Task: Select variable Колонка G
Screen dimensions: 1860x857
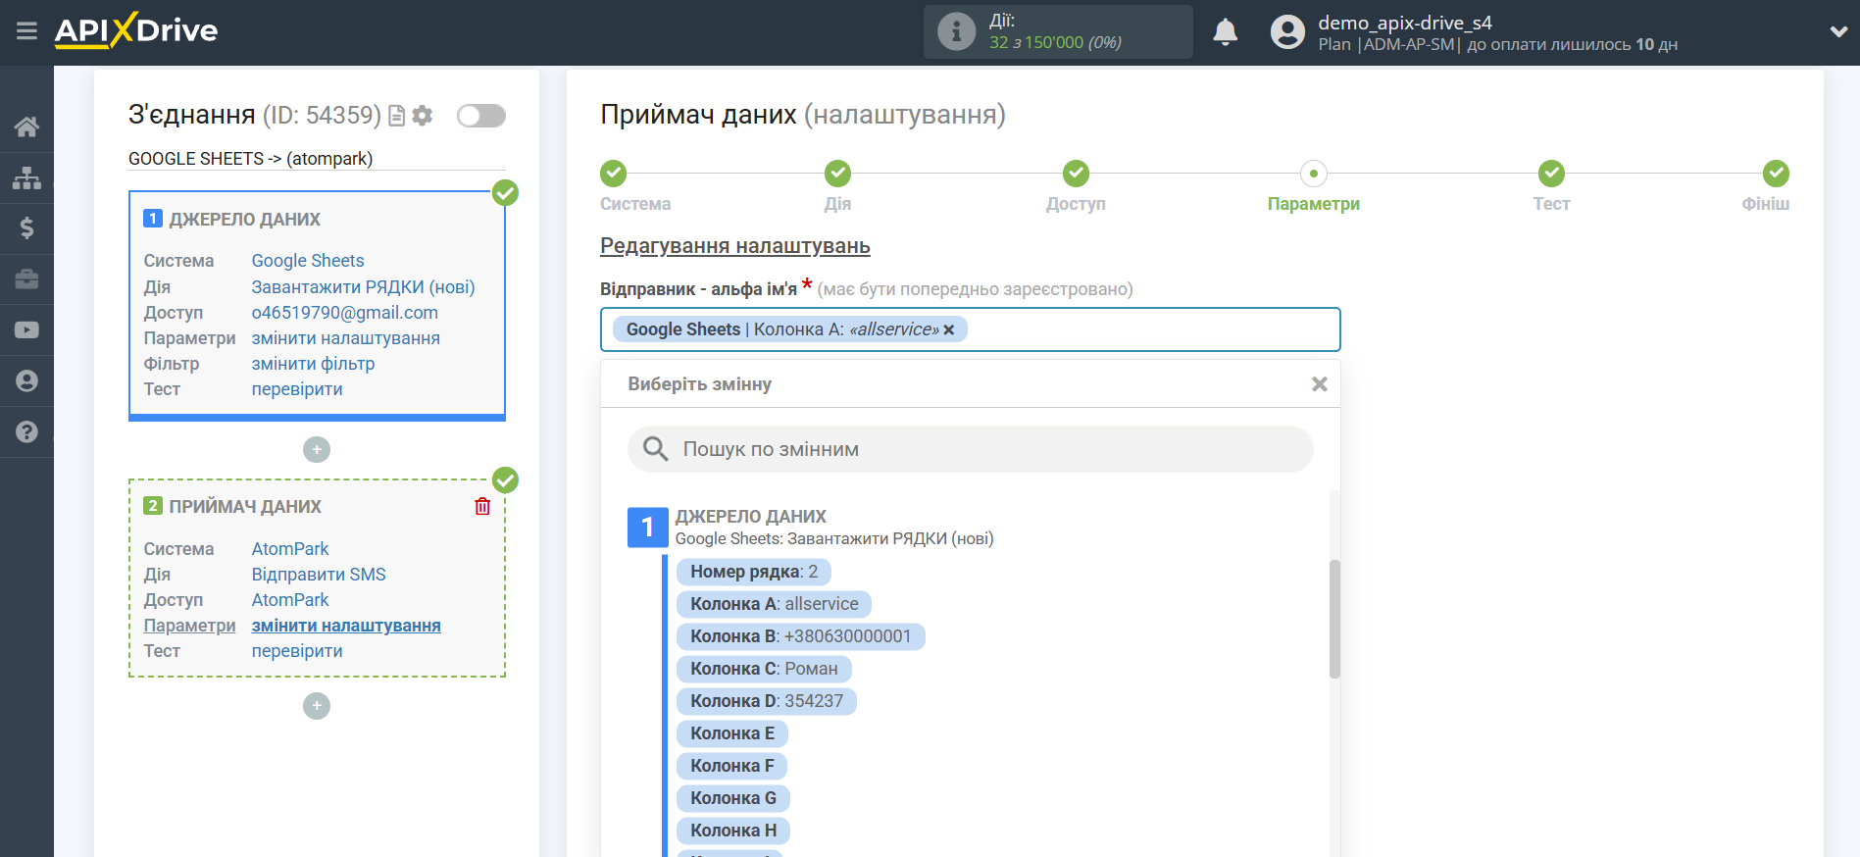Action: pos(732,798)
